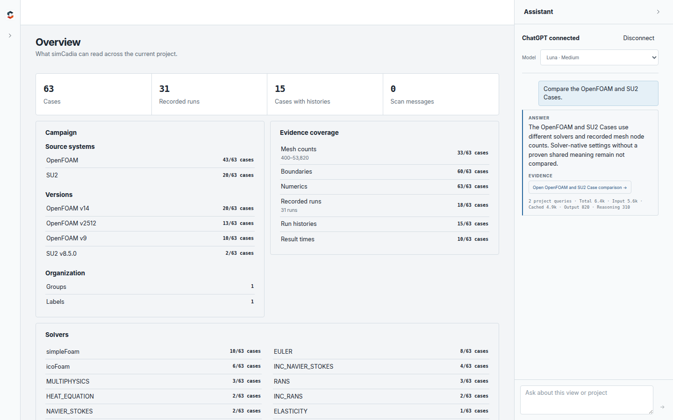Click the 31 Recorded runs summary card
Viewport: 673px width, 420px height.
click(x=209, y=94)
